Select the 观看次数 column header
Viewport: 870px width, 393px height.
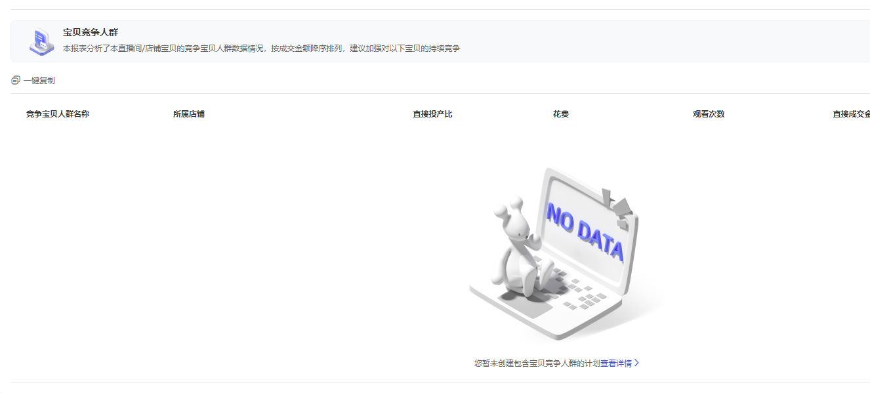coord(709,114)
